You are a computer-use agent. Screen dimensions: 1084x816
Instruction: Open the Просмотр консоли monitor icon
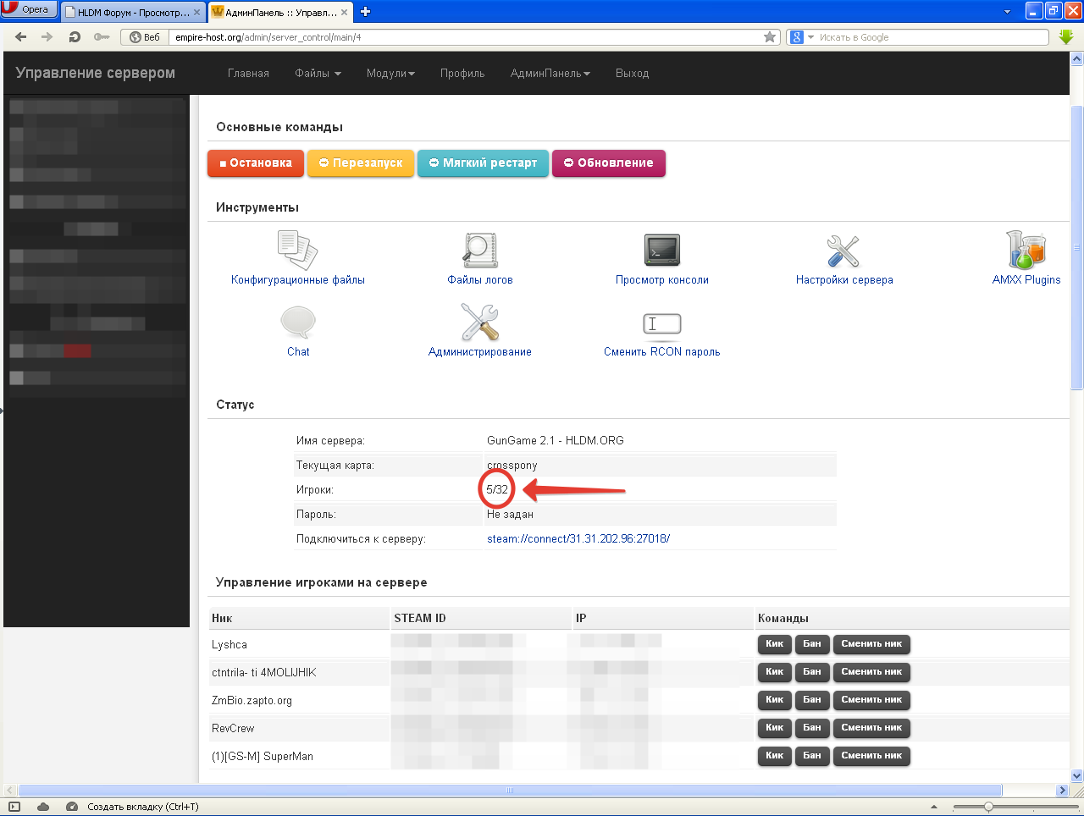tap(661, 250)
